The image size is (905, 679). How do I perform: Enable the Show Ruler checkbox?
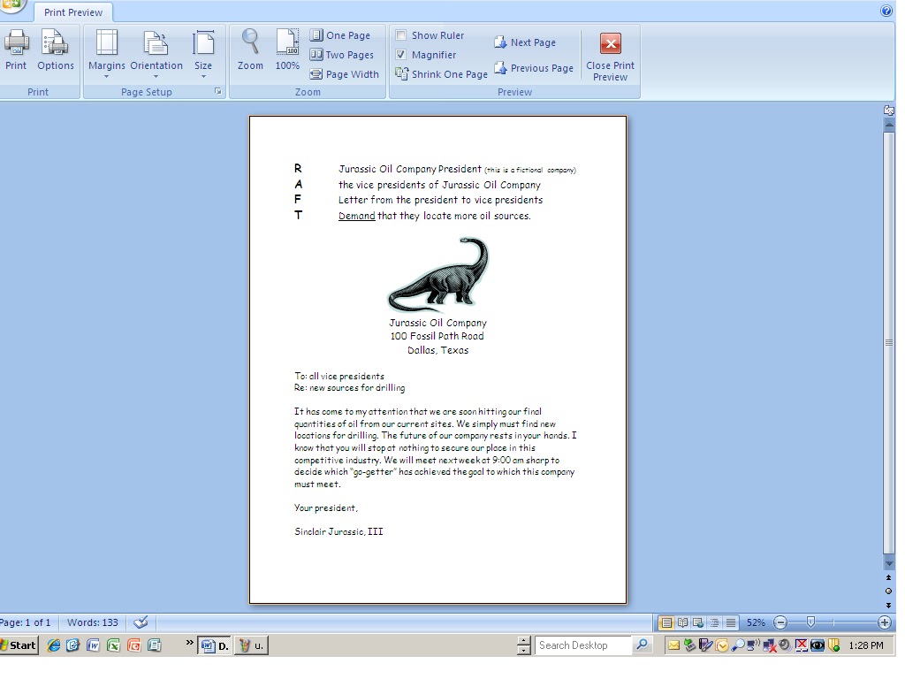401,35
